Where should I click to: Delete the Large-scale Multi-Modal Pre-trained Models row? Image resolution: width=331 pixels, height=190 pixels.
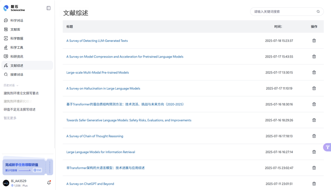point(314,72)
